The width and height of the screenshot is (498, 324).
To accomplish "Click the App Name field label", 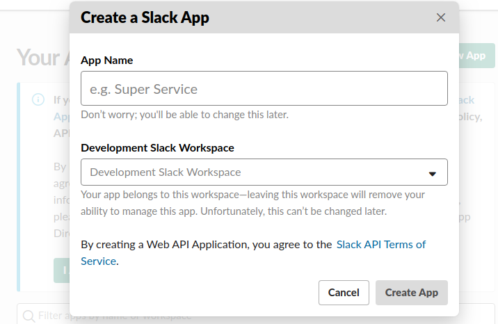I will (106, 60).
